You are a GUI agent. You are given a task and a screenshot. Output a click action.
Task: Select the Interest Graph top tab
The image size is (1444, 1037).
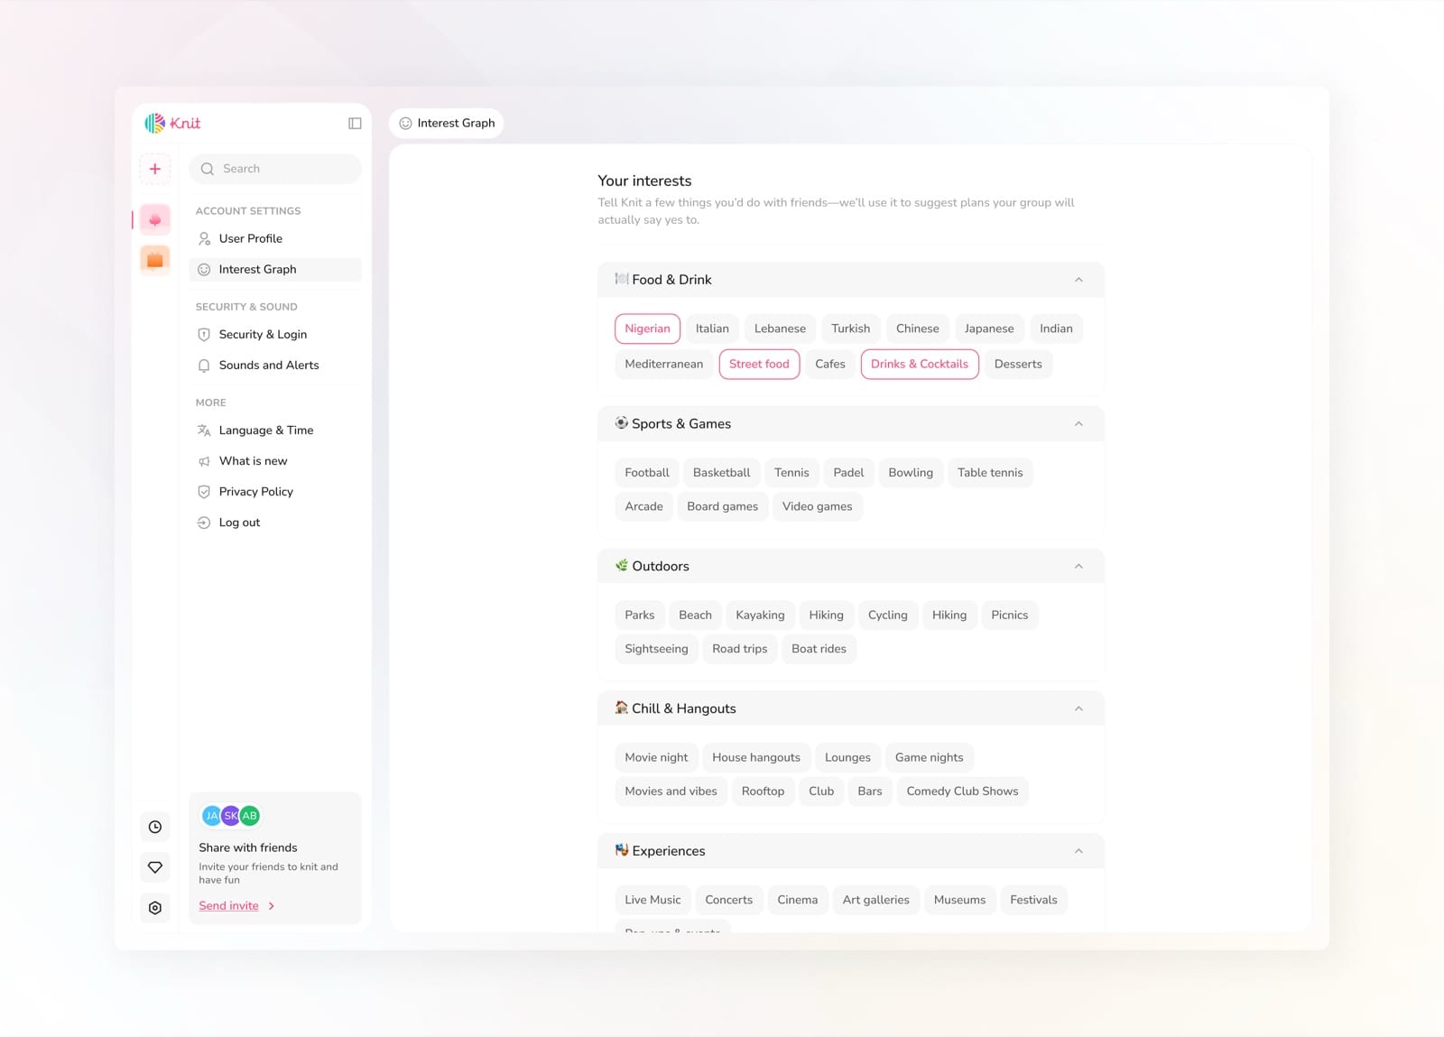[x=447, y=123]
